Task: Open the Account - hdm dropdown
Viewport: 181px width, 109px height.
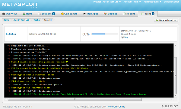Action: click(132, 2)
